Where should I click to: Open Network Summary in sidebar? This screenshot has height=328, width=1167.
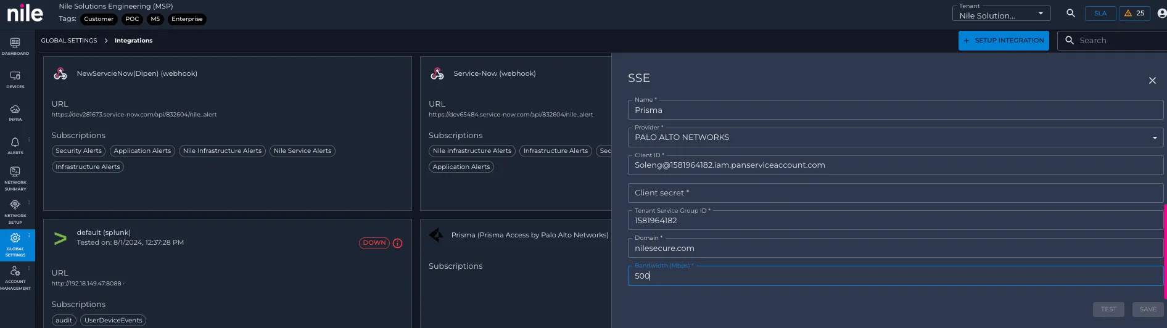15,178
